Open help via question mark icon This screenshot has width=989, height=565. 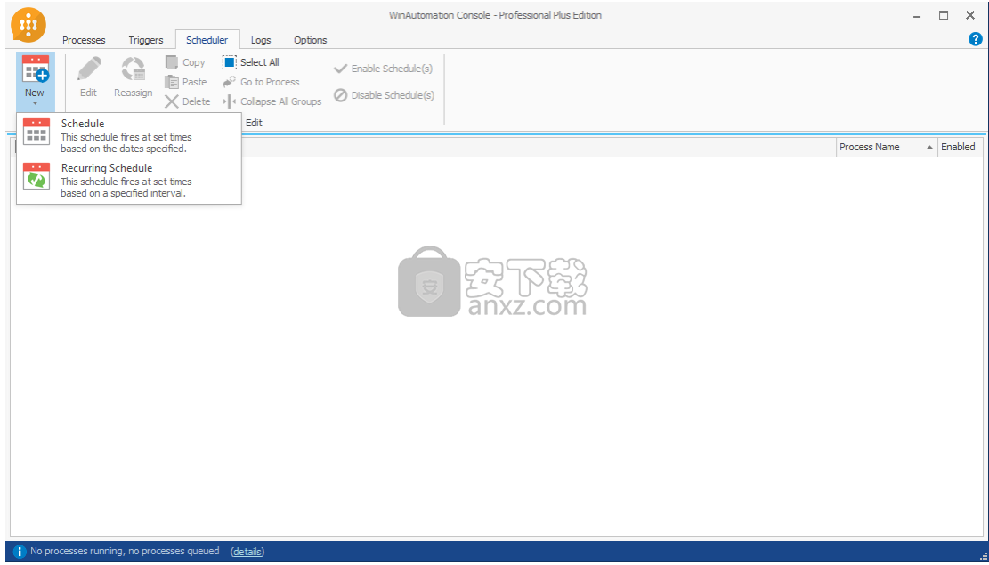point(975,39)
